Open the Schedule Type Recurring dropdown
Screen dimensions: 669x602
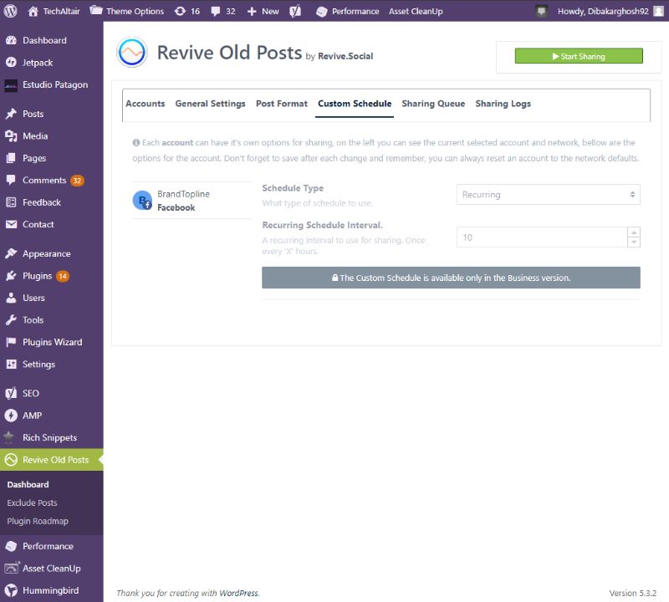[548, 195]
